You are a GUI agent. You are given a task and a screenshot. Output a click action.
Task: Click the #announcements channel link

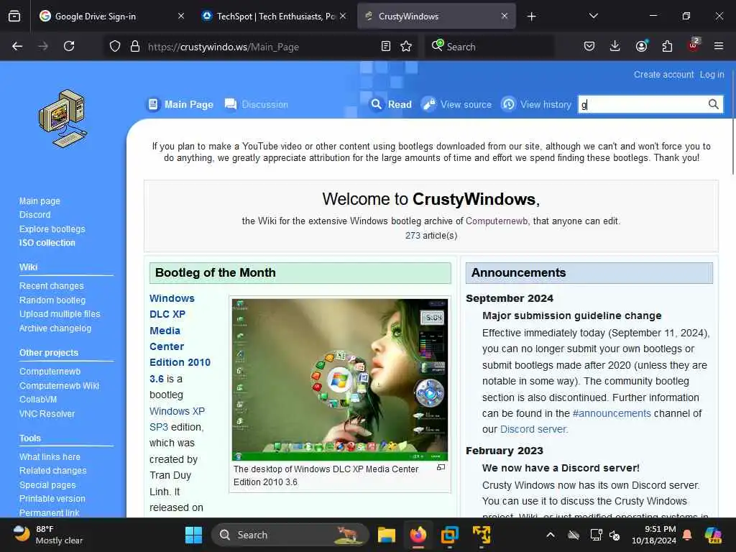612,413
